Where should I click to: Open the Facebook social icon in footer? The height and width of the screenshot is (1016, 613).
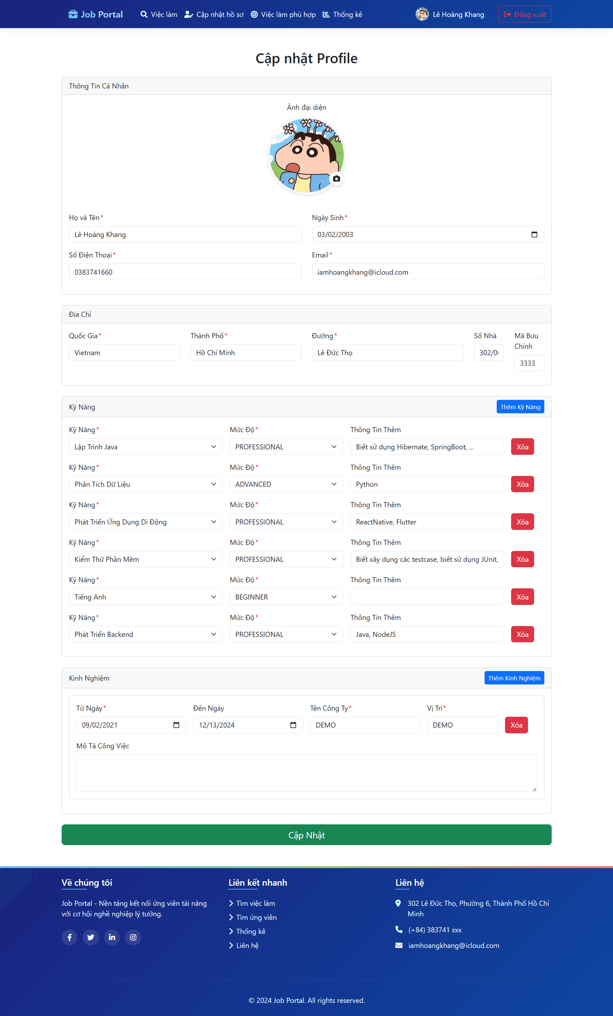[69, 937]
